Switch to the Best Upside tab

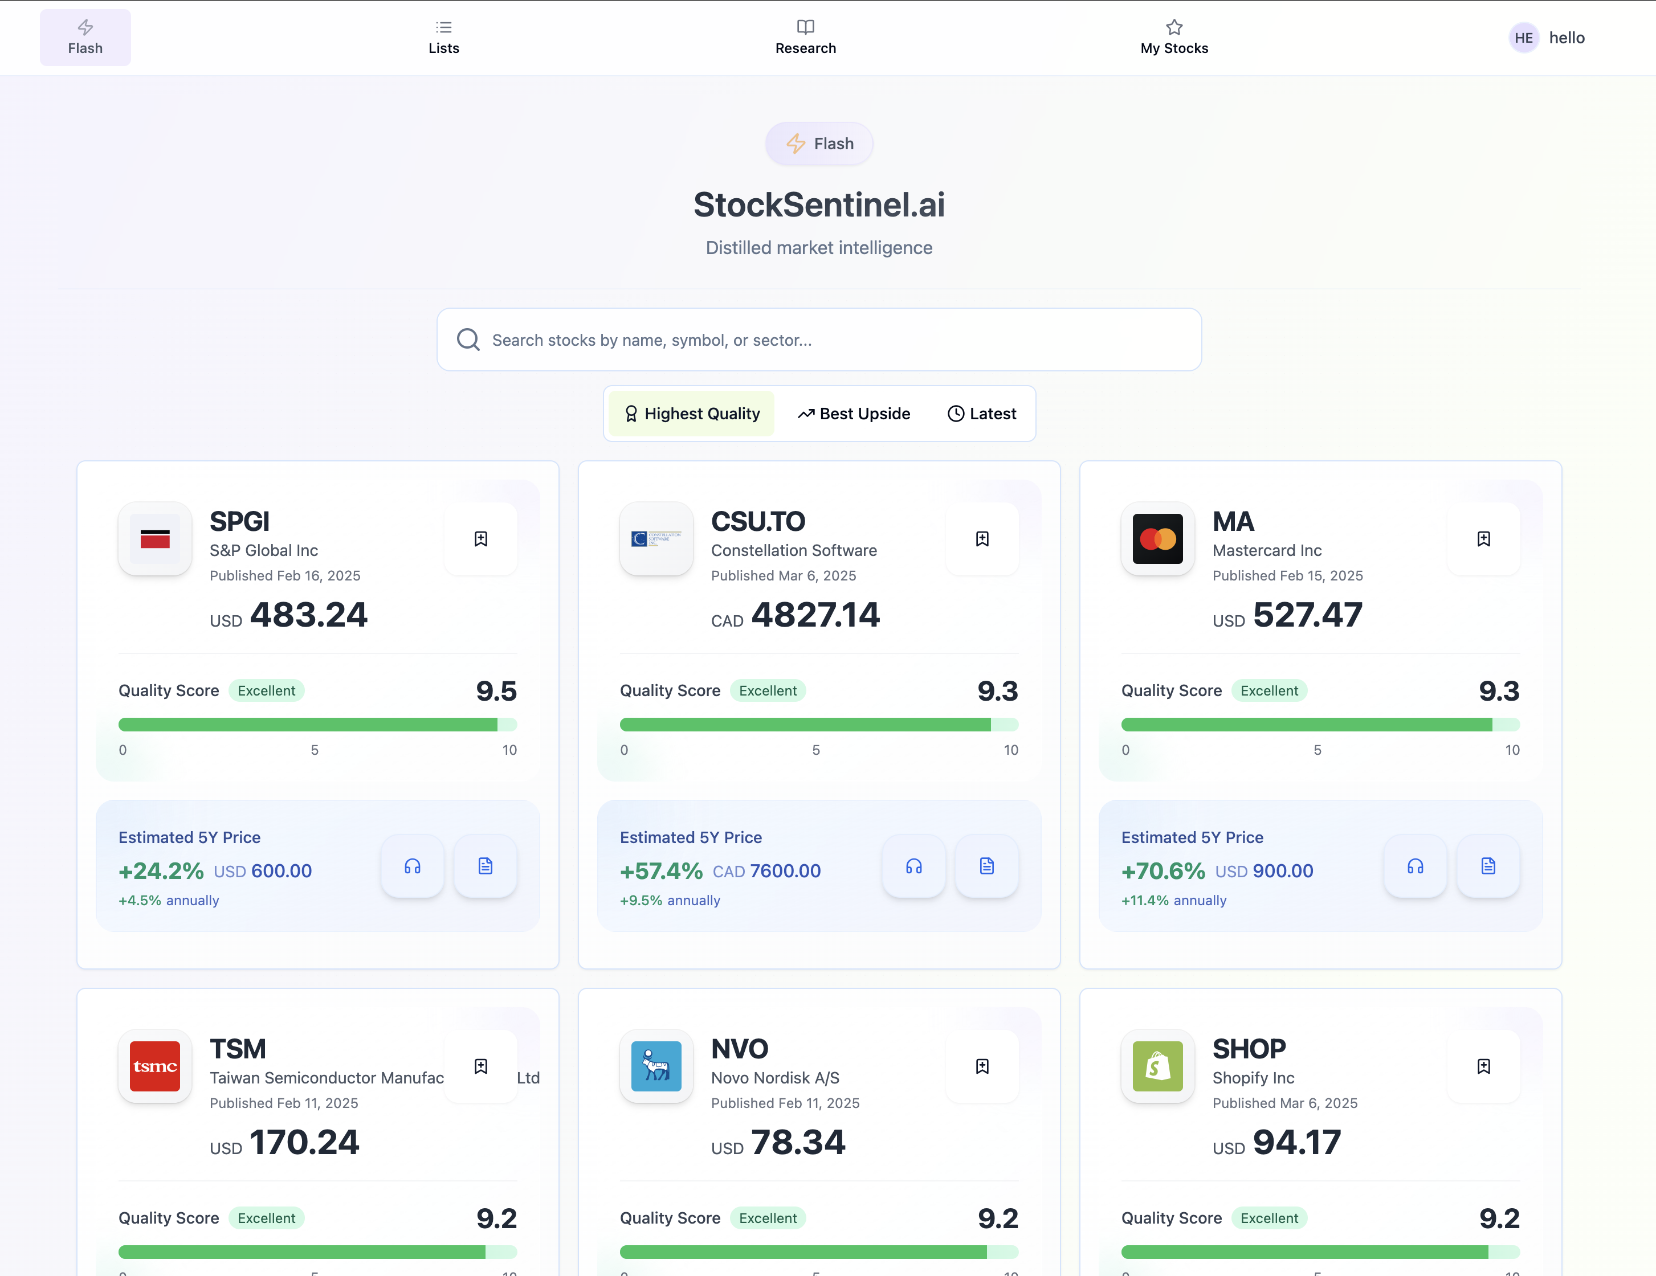tap(854, 413)
